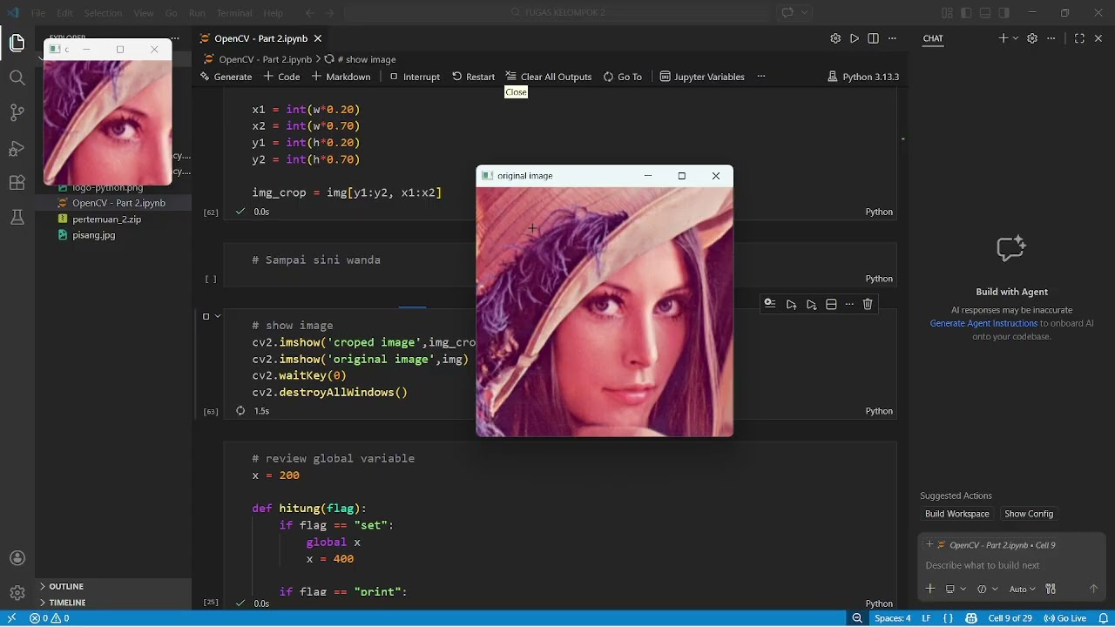Maximize the chat panel size
Image resolution: width=1115 pixels, height=627 pixels.
[x=1079, y=38]
